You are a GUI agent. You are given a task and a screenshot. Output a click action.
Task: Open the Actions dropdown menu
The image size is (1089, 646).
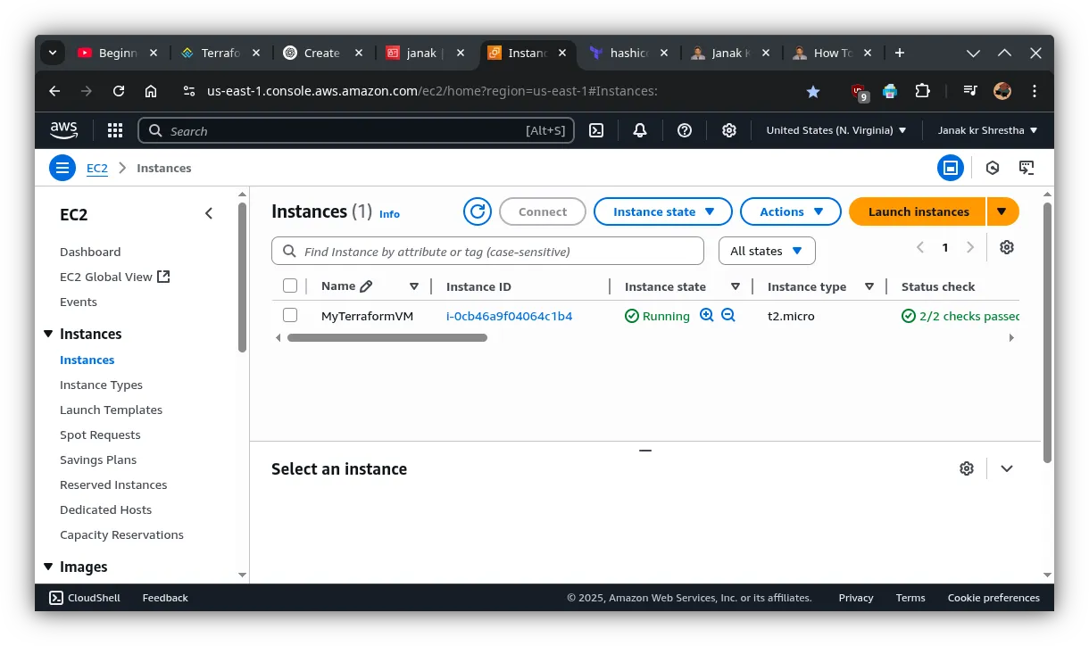click(x=790, y=211)
